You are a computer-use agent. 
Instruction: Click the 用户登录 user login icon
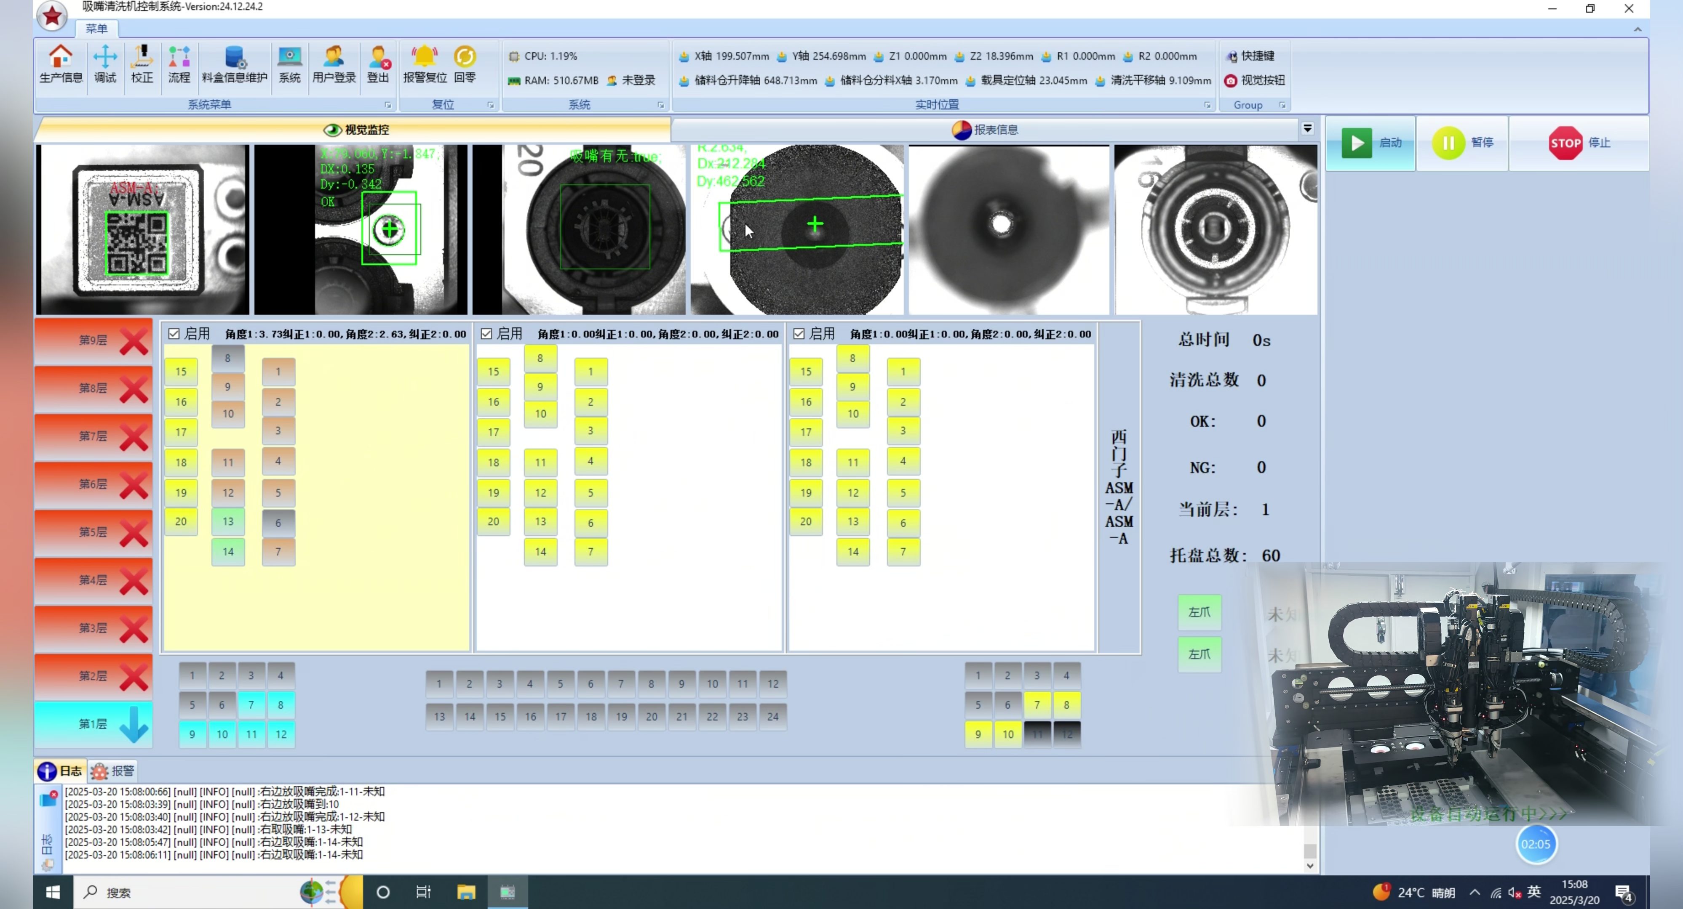tap(333, 64)
